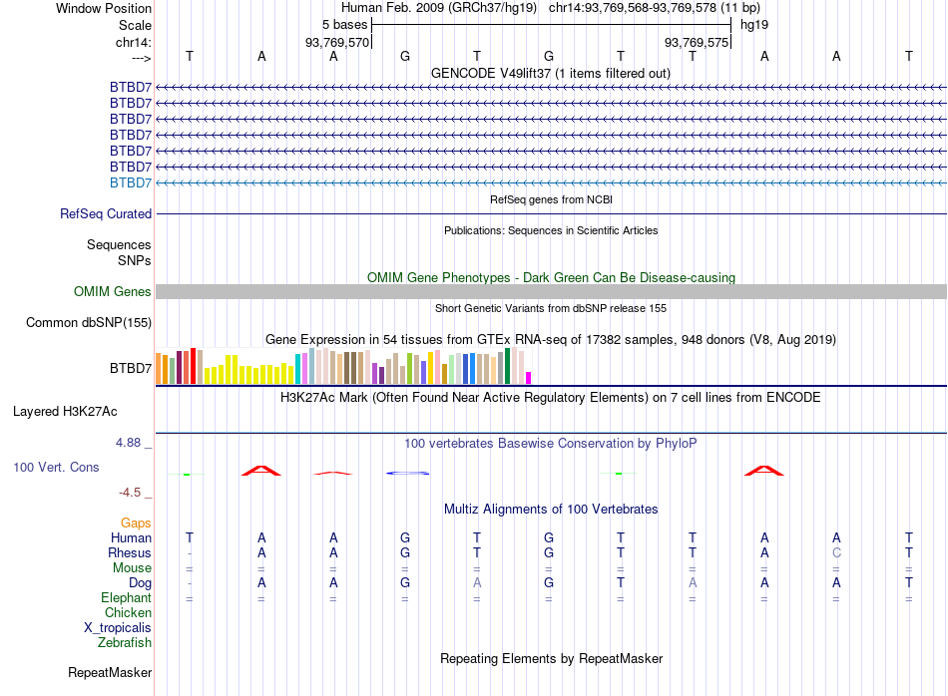
Task: Open the RefSeq genes from NCBI title
Action: tap(551, 199)
